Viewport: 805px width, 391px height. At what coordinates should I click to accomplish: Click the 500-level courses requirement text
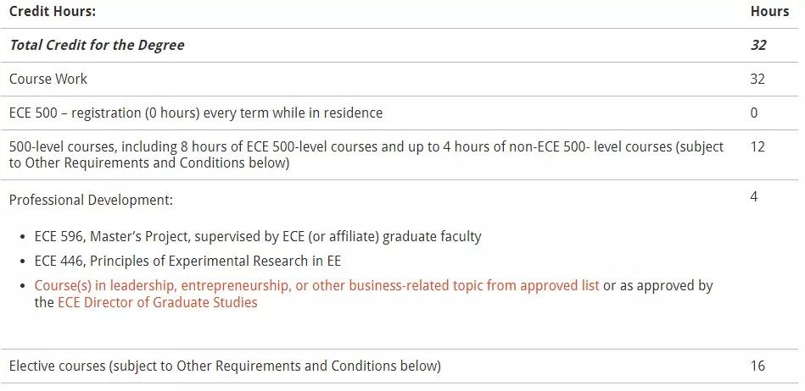coord(366,155)
